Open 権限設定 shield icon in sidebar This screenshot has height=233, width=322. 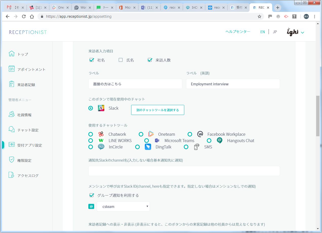[12, 160]
